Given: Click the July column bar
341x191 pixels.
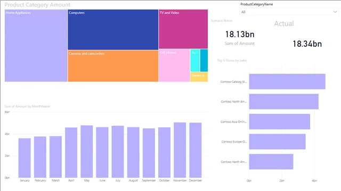Looking at the screenshot, I should (x=118, y=152).
